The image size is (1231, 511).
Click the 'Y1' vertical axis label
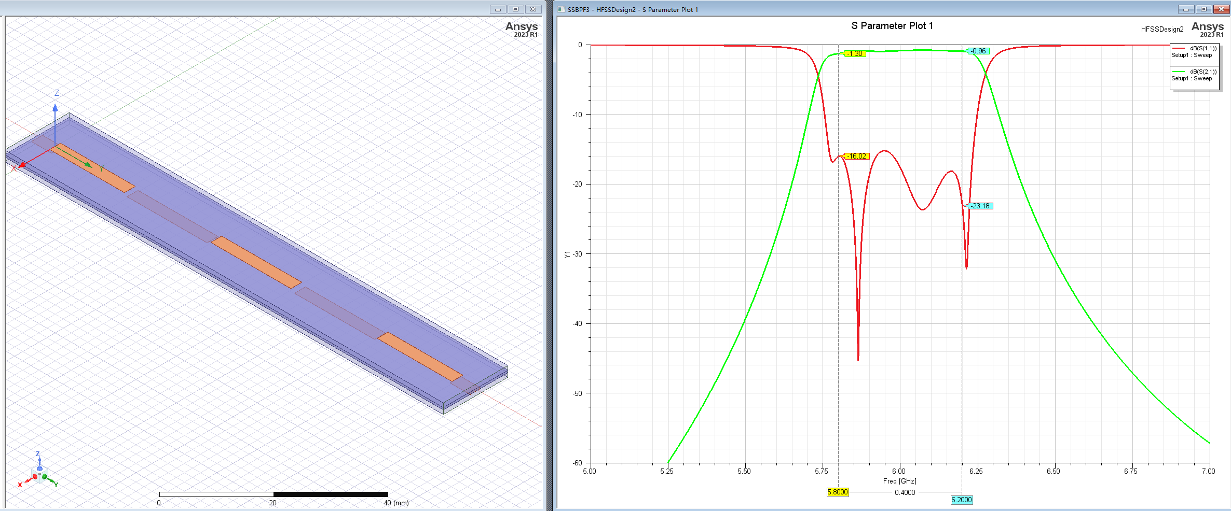point(567,254)
